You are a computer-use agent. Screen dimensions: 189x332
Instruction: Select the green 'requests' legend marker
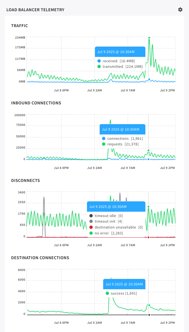pyautogui.click(x=104, y=144)
